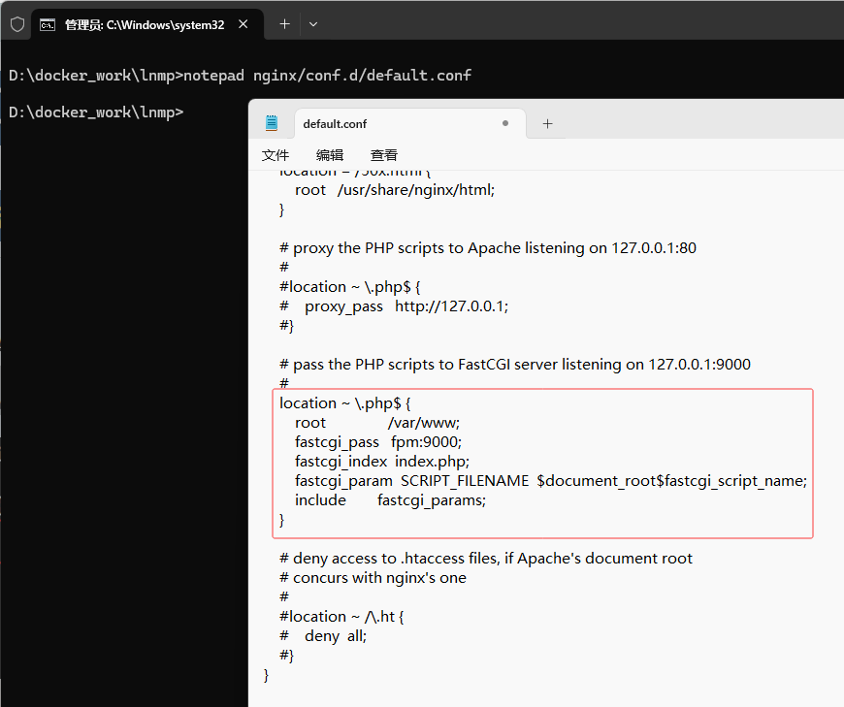
Task: Click the 'fastcgi_index index.php;' line
Action: pos(382,462)
